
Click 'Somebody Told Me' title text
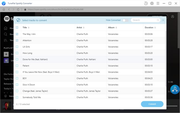pyautogui.click(x=32, y=97)
